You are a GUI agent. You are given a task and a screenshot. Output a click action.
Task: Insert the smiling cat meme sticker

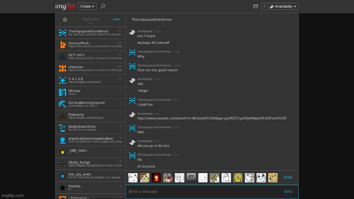click(145, 178)
